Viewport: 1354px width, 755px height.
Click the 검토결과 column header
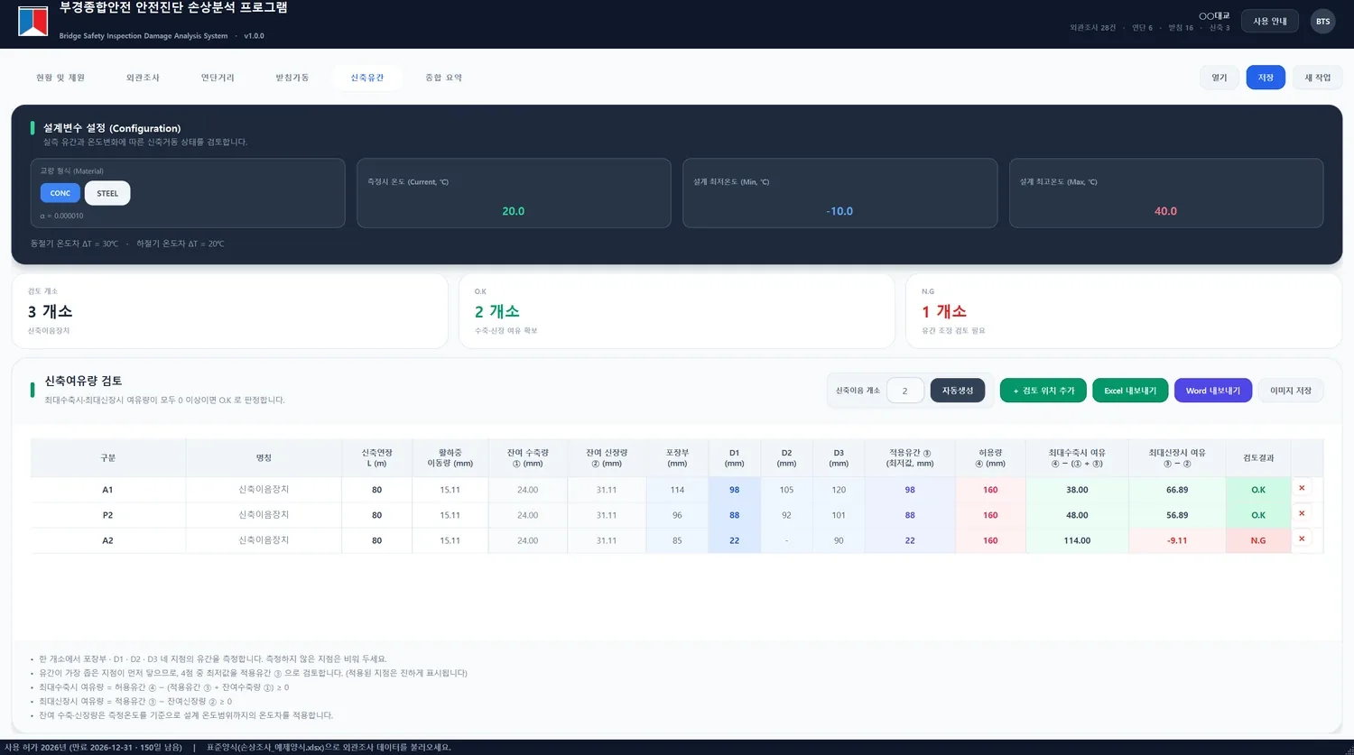pos(1258,458)
